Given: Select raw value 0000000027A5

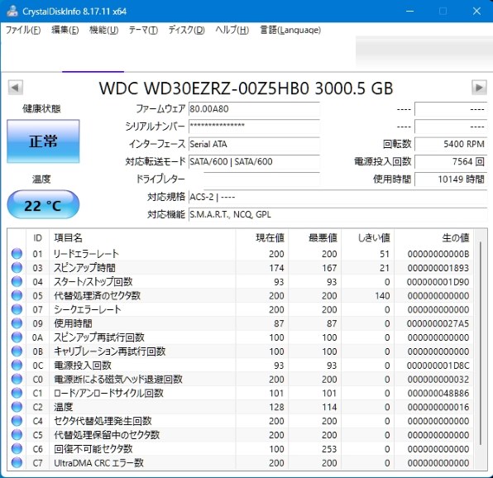Looking at the screenshot, I should pos(438,323).
